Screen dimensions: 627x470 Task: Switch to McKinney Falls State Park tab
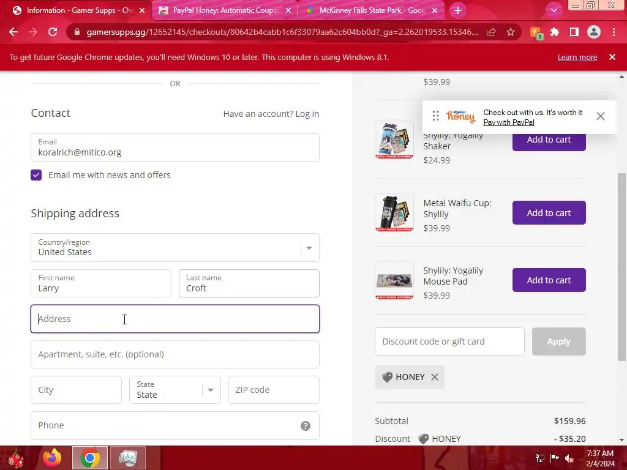[372, 10]
